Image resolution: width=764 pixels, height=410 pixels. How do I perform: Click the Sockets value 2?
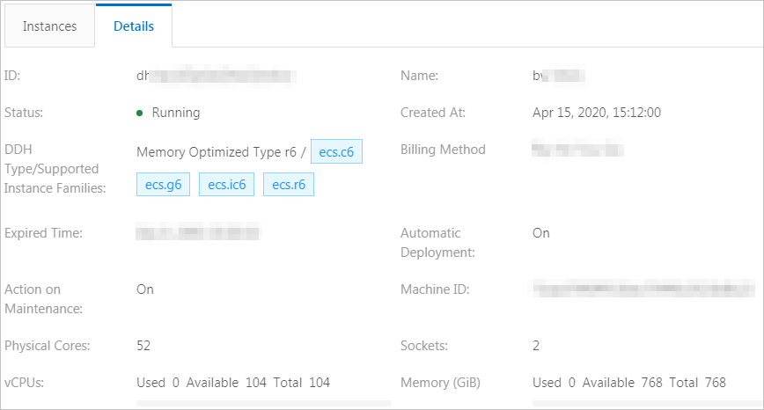(536, 345)
